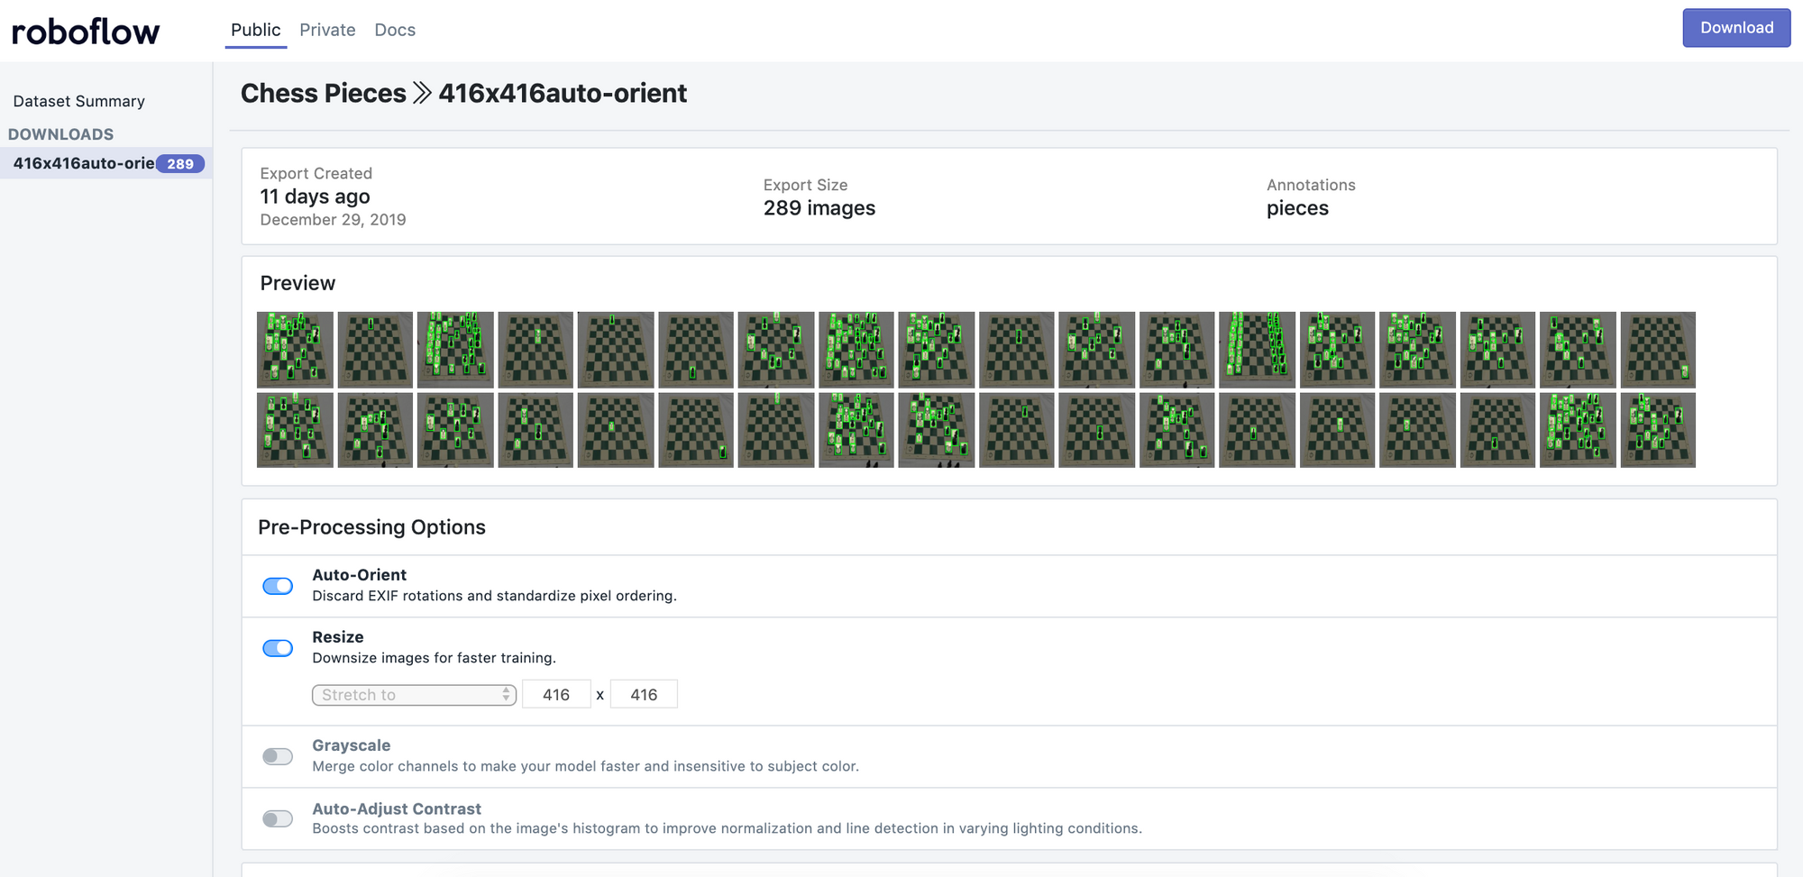Image resolution: width=1803 pixels, height=877 pixels.
Task: Click the Download button
Action: click(x=1735, y=27)
